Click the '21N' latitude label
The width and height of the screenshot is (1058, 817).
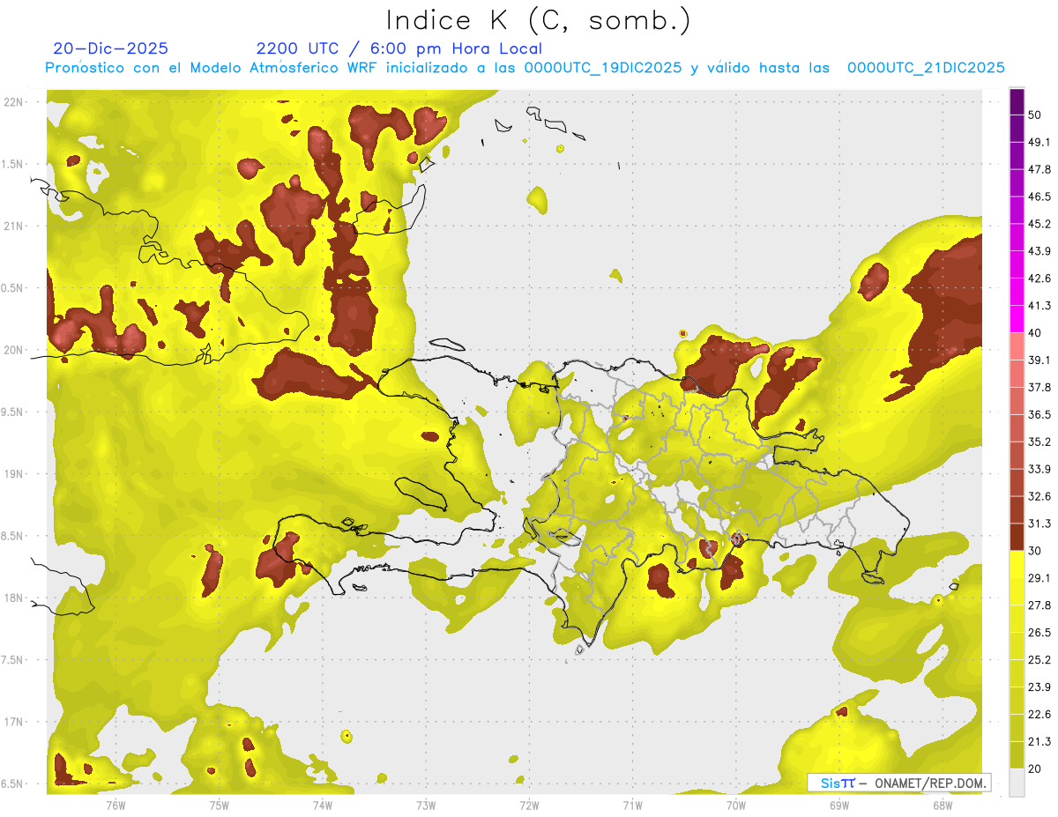pos(13,226)
